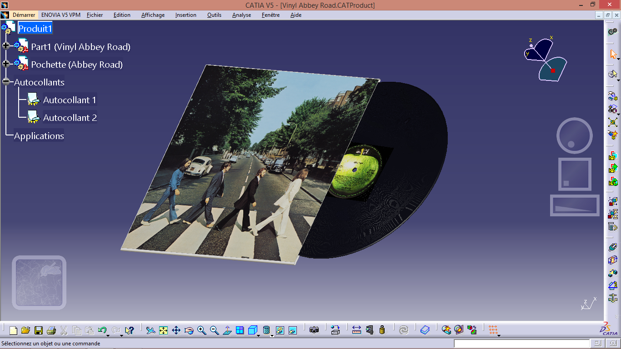621x349 pixels.
Task: Select Pochette (Abbey Road) in tree
Action: coord(77,65)
